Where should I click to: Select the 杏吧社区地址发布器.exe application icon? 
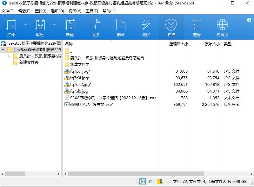pos(67,104)
